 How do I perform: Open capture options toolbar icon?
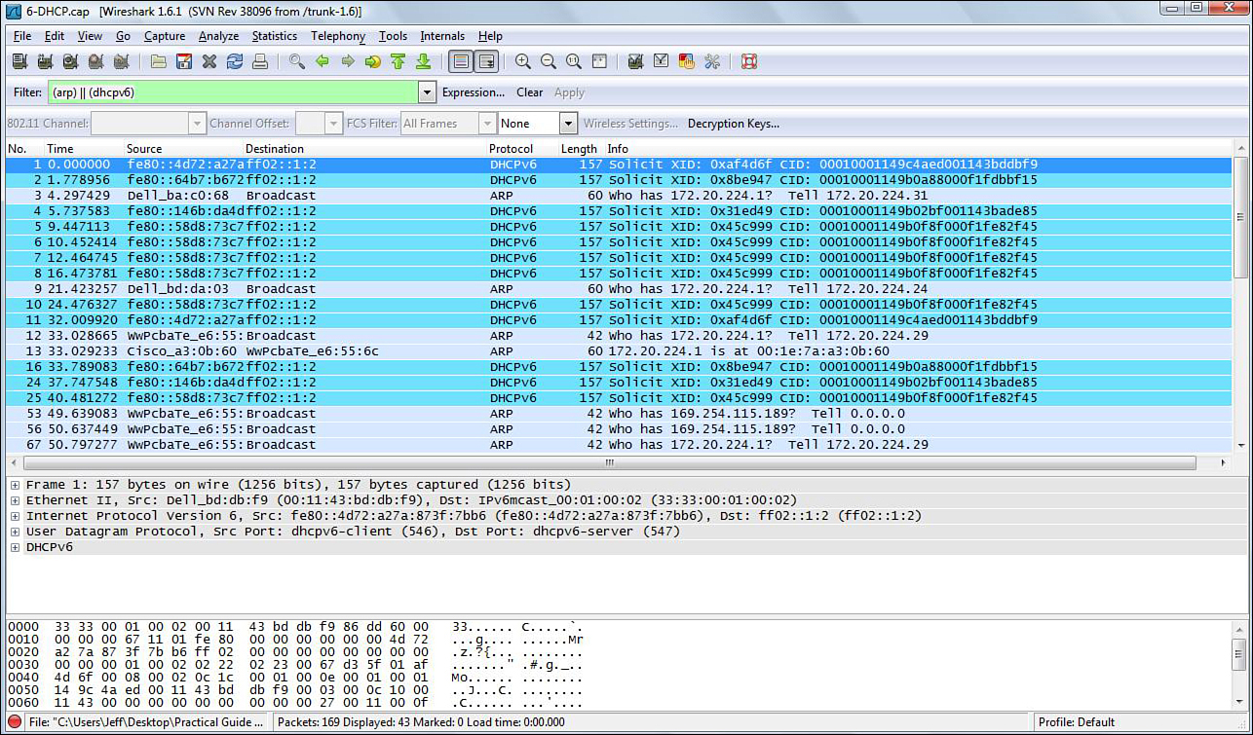(x=45, y=61)
